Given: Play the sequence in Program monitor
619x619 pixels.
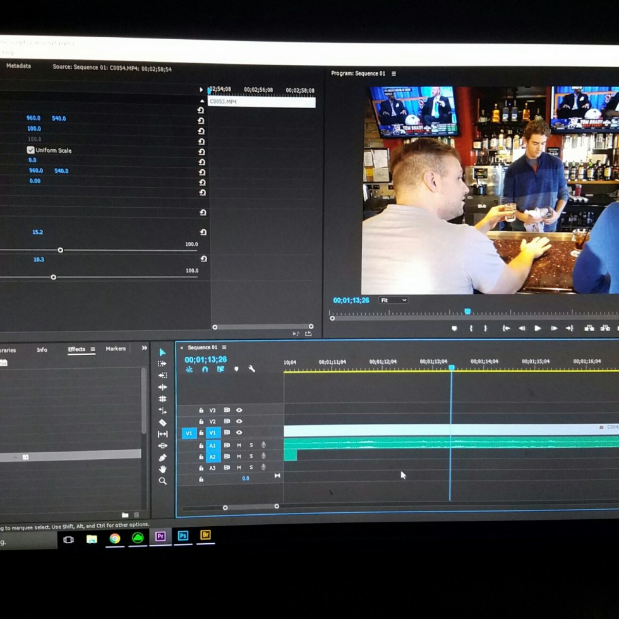Looking at the screenshot, I should pyautogui.click(x=538, y=328).
